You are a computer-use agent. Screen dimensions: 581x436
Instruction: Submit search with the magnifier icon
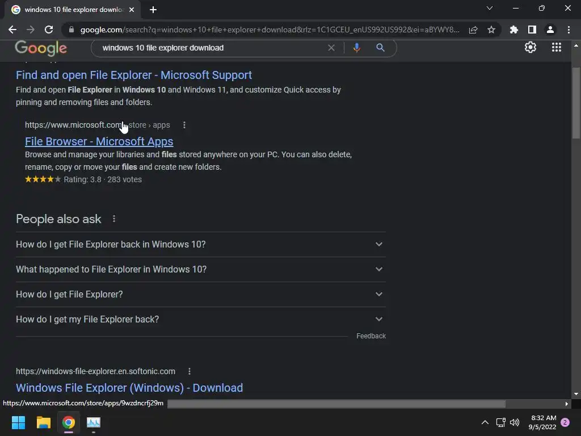click(380, 48)
